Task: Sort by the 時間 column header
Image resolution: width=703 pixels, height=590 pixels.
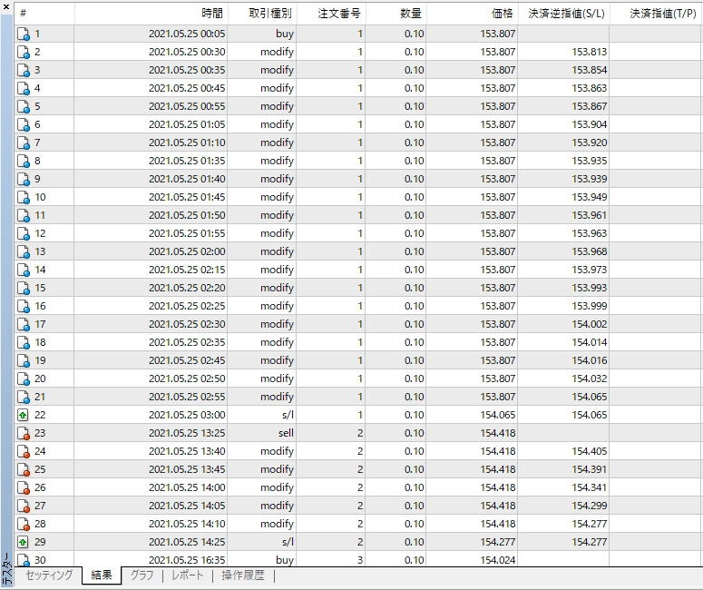Action: coord(151,14)
